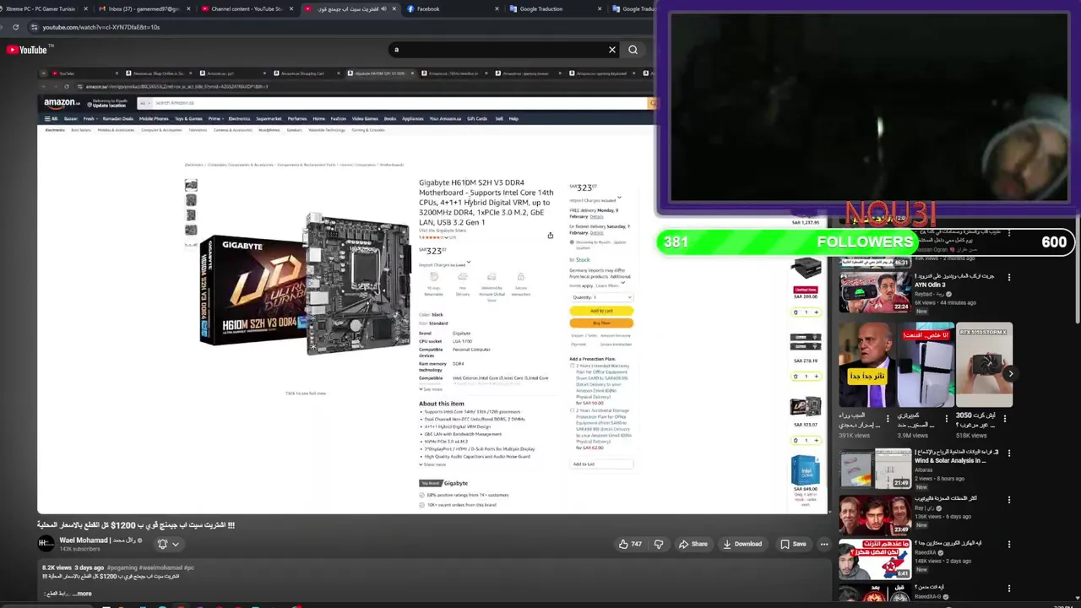The width and height of the screenshot is (1081, 608).
Task: Open options for the 3.9M views short
Action: pos(948,418)
